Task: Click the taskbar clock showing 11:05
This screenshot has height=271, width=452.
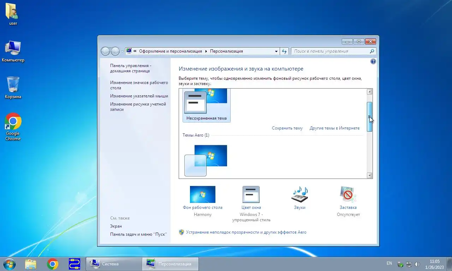Action: [435, 264]
